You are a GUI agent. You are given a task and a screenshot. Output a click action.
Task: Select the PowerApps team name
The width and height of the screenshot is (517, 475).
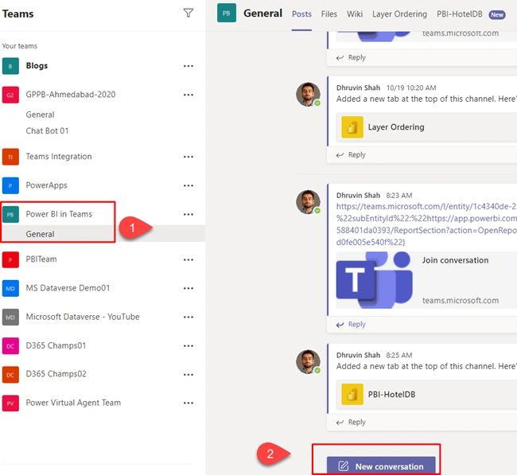pos(46,185)
